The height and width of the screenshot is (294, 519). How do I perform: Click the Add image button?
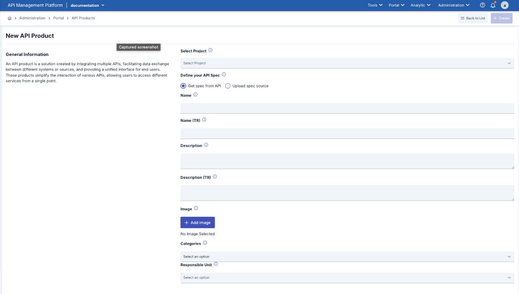tap(198, 222)
